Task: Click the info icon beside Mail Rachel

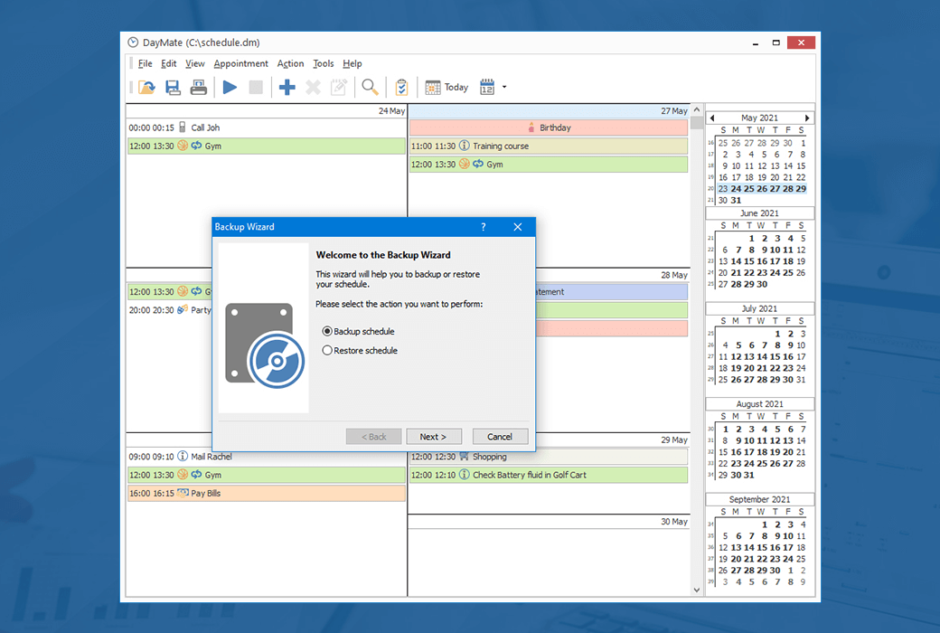Action: click(x=183, y=457)
